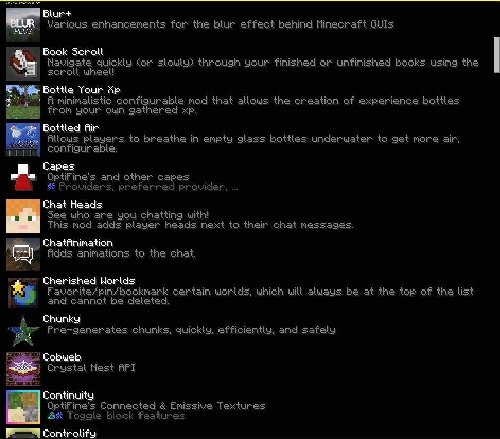Viewport: 500px width, 439px height.
Task: Select the Chunky mod title
Action: point(62,320)
